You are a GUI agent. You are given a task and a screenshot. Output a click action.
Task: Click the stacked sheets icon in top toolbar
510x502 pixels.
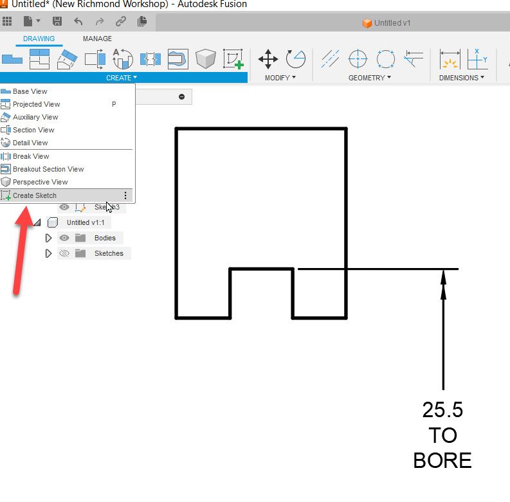click(x=142, y=21)
